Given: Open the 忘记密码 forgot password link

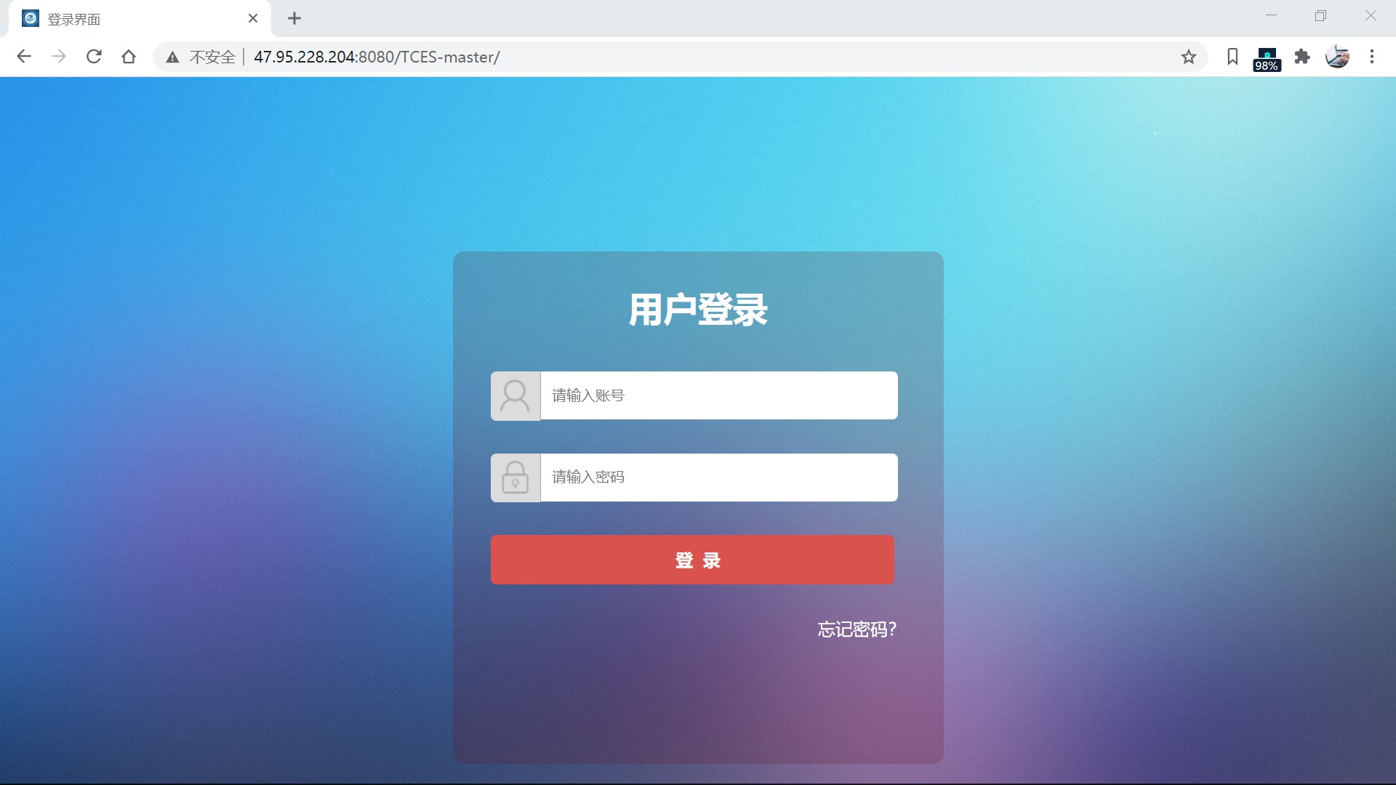Looking at the screenshot, I should tap(855, 629).
